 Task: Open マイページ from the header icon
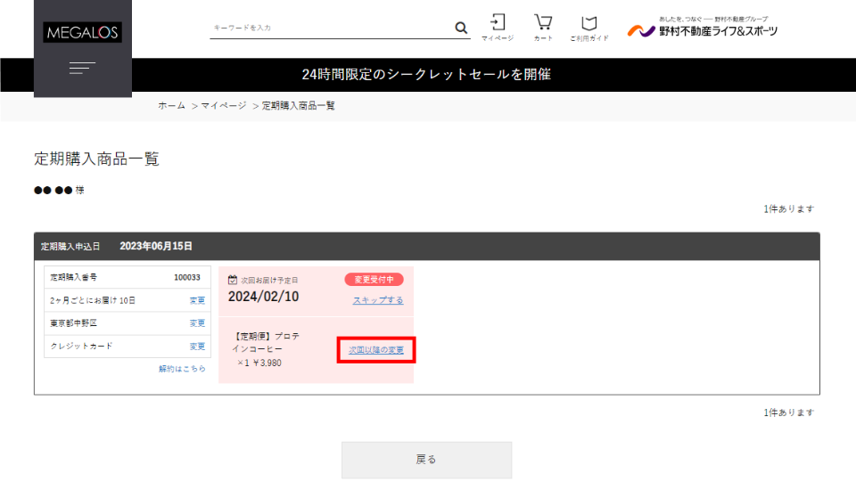pos(498,27)
